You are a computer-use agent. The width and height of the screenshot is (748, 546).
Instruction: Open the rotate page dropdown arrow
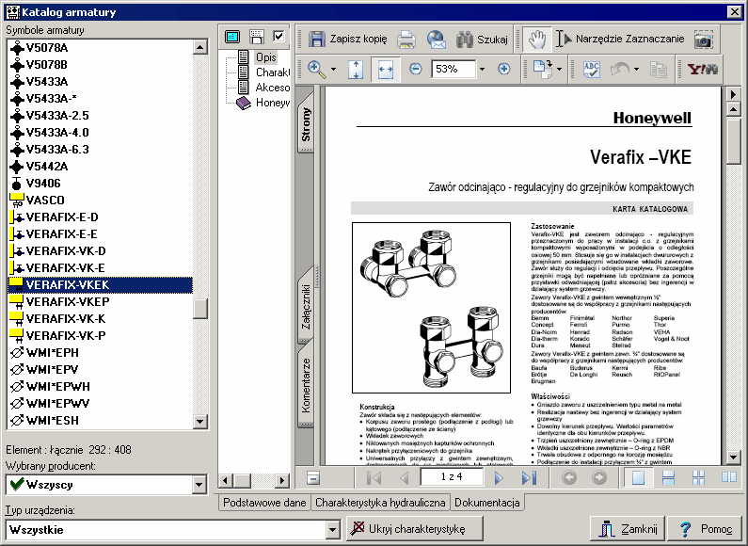[x=559, y=70]
